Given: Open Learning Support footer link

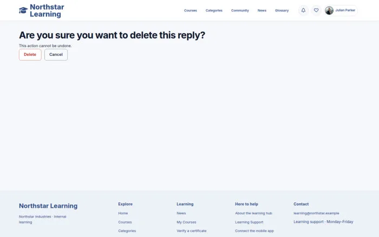Looking at the screenshot, I should point(249,222).
